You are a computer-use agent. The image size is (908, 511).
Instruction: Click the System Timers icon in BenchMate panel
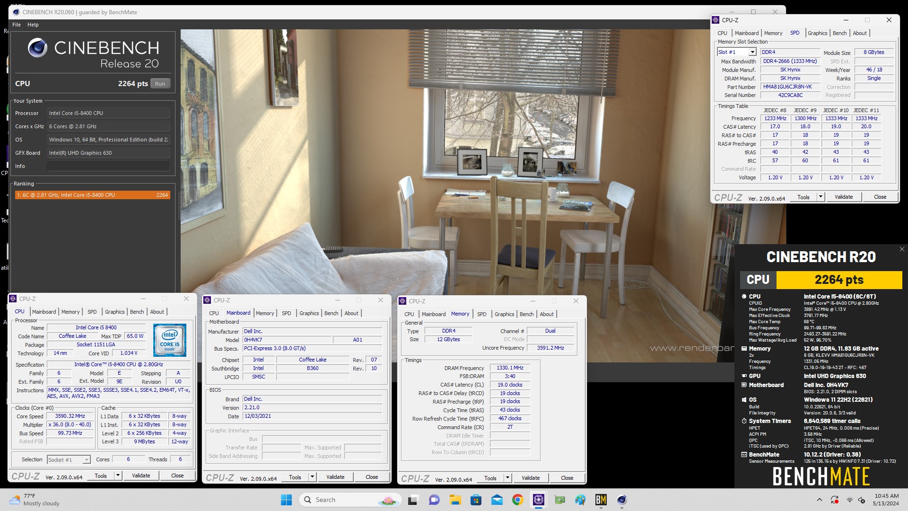(x=744, y=421)
